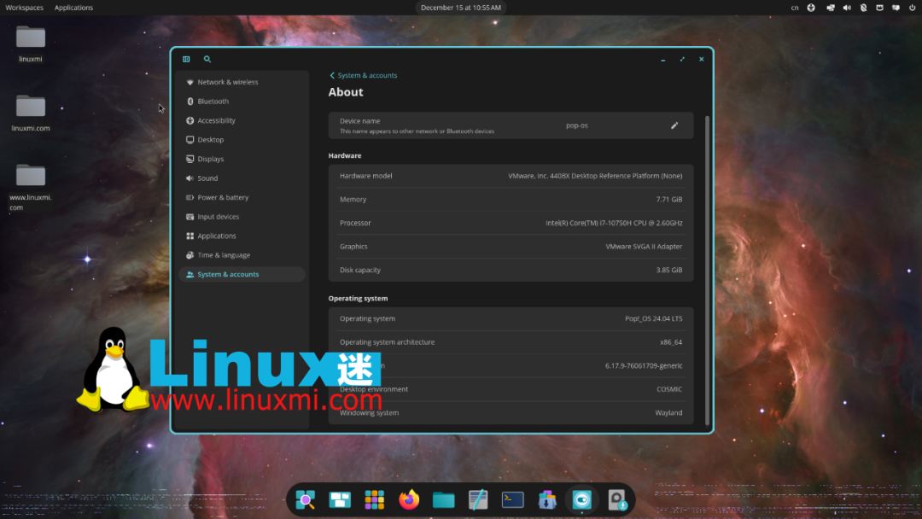The image size is (922, 519).
Task: Click the power icon in the system tray
Action: click(912, 8)
